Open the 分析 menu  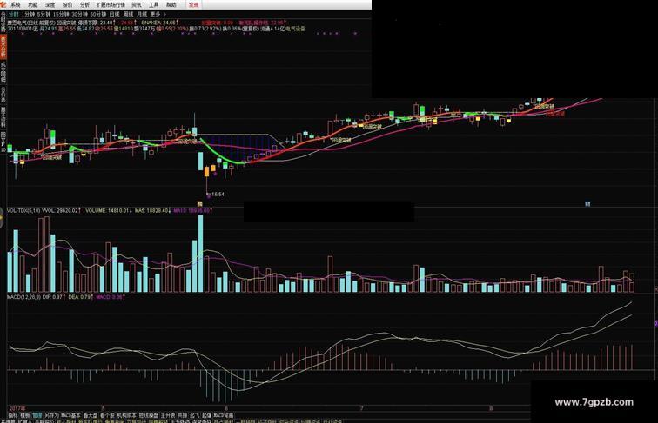(84, 5)
